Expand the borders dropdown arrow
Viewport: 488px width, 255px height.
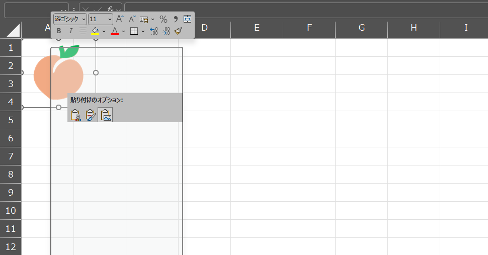click(143, 31)
